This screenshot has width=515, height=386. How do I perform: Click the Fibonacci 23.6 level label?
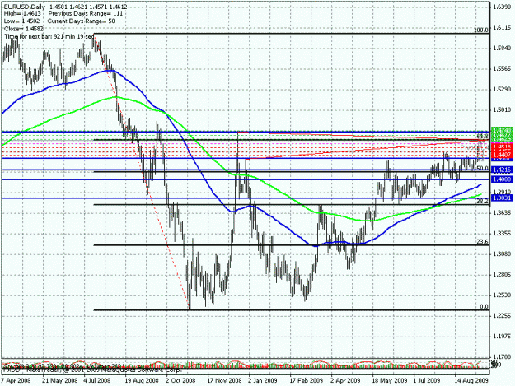pyautogui.click(x=483, y=242)
